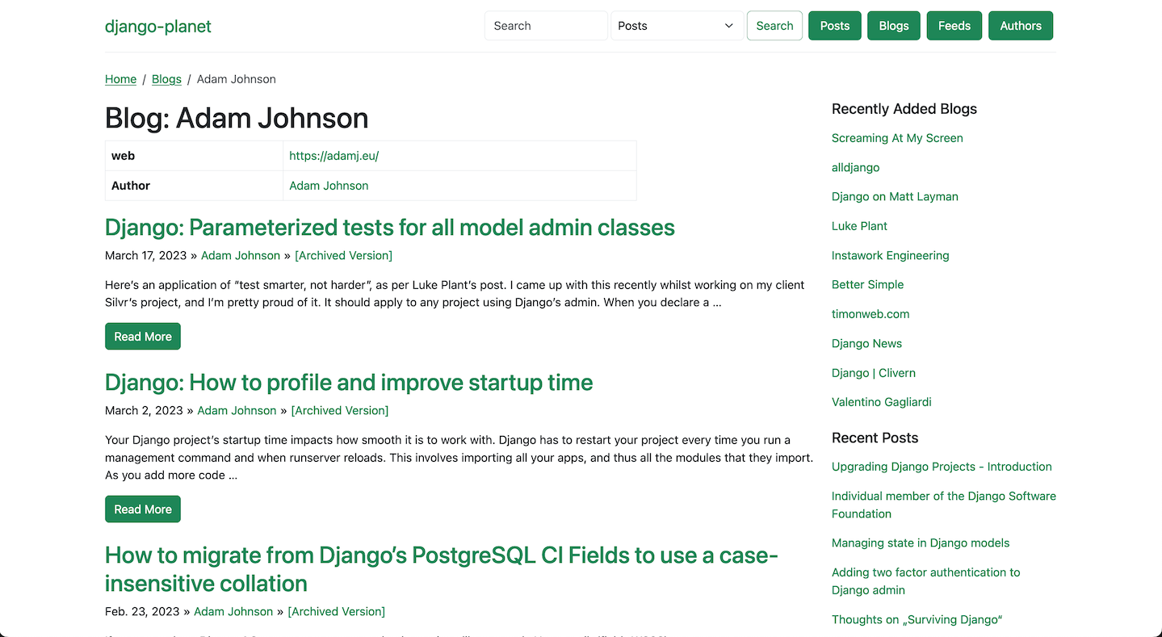Open Archived Version of Feb. 23 post
Image resolution: width=1162 pixels, height=637 pixels.
click(x=337, y=611)
